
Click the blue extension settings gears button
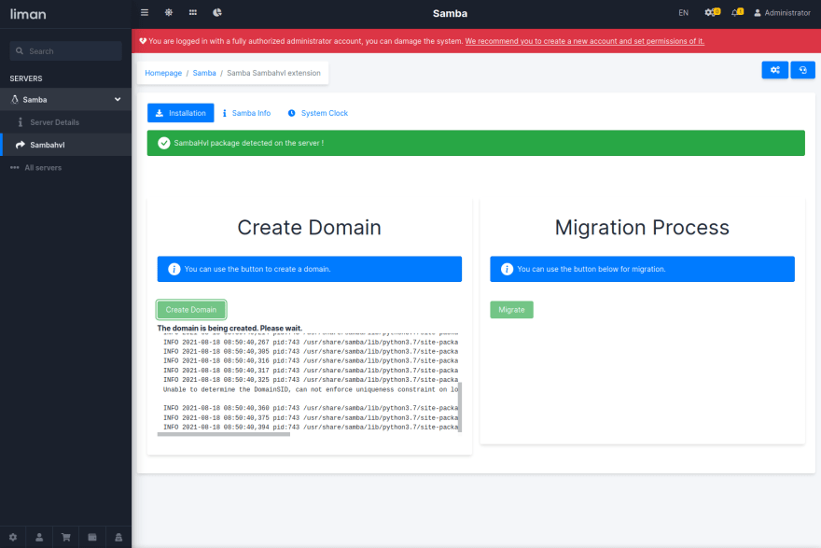[775, 70]
